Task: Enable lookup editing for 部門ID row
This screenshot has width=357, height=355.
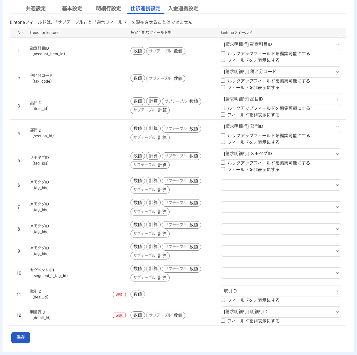Action: [x=223, y=135]
